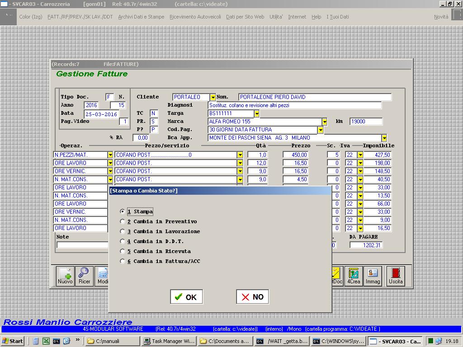Click the Diagnosi text field

295,105
